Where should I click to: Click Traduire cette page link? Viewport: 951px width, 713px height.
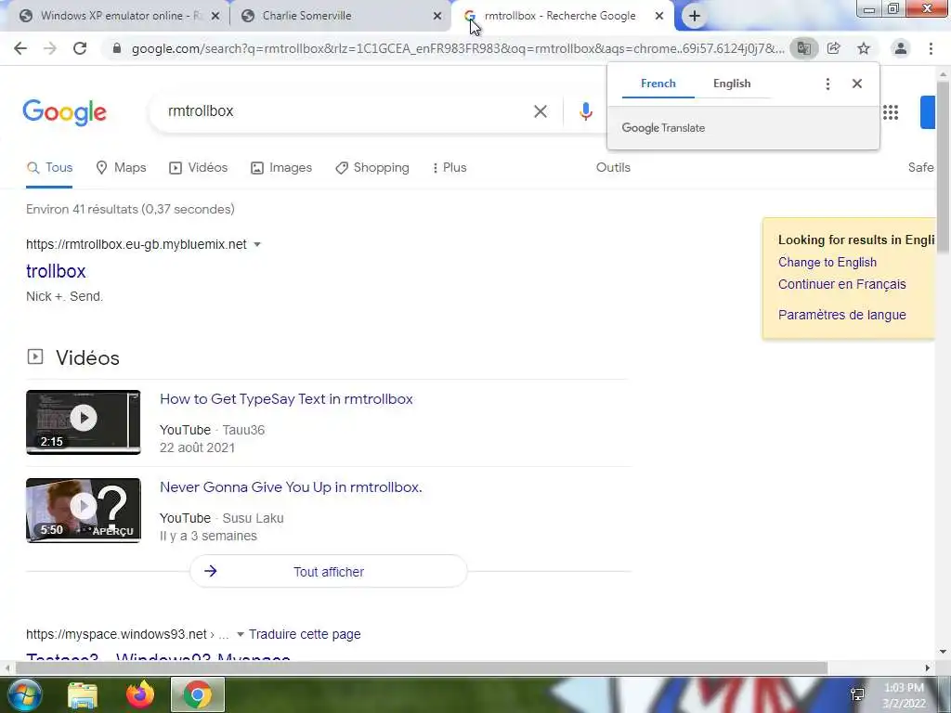[x=305, y=635]
